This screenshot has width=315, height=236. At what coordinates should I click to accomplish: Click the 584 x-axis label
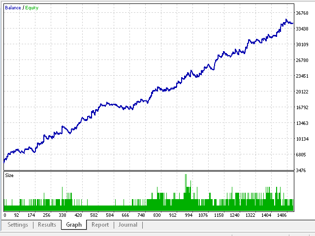110,215
